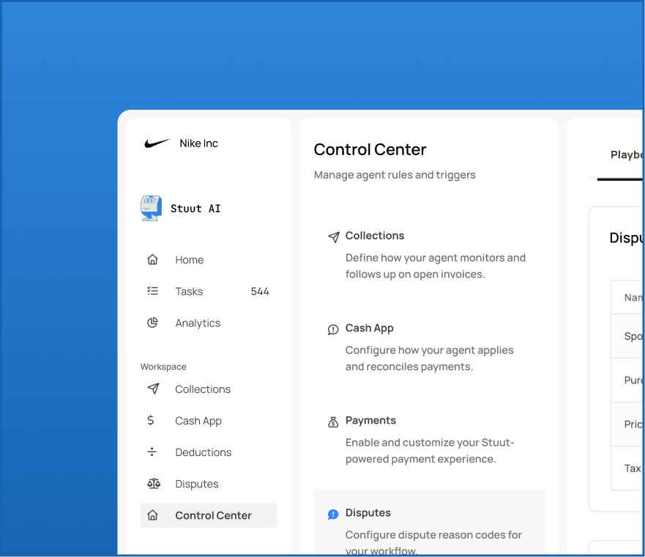Click the Nike swoosh logo
Viewport: 645px width, 557px height.
point(157,143)
